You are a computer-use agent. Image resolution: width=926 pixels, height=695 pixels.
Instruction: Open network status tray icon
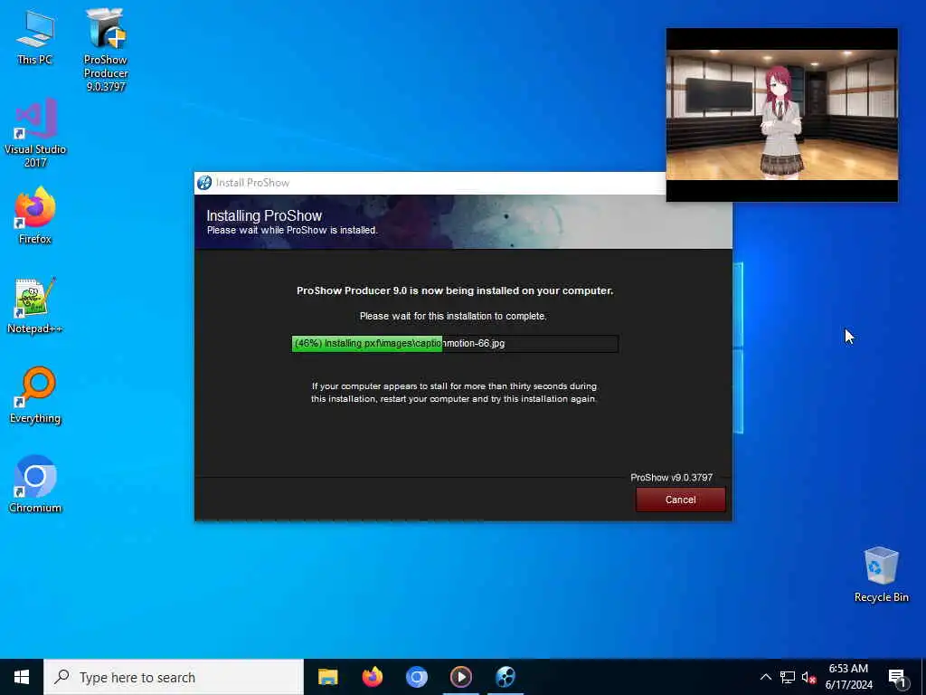point(788,677)
